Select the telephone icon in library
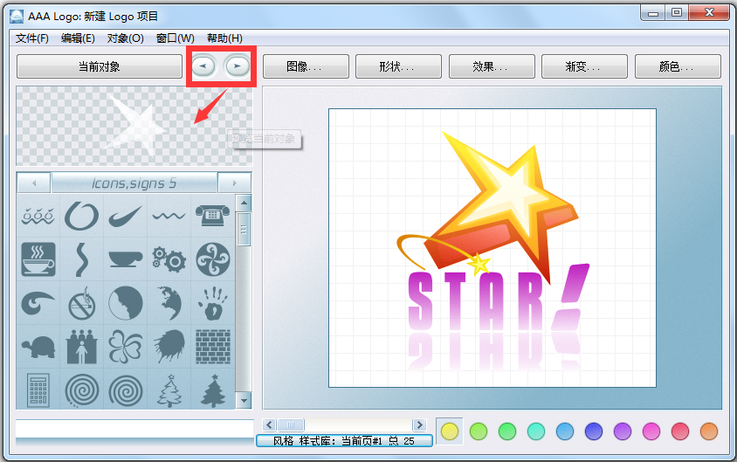Image resolution: width=737 pixels, height=462 pixels. (x=212, y=215)
